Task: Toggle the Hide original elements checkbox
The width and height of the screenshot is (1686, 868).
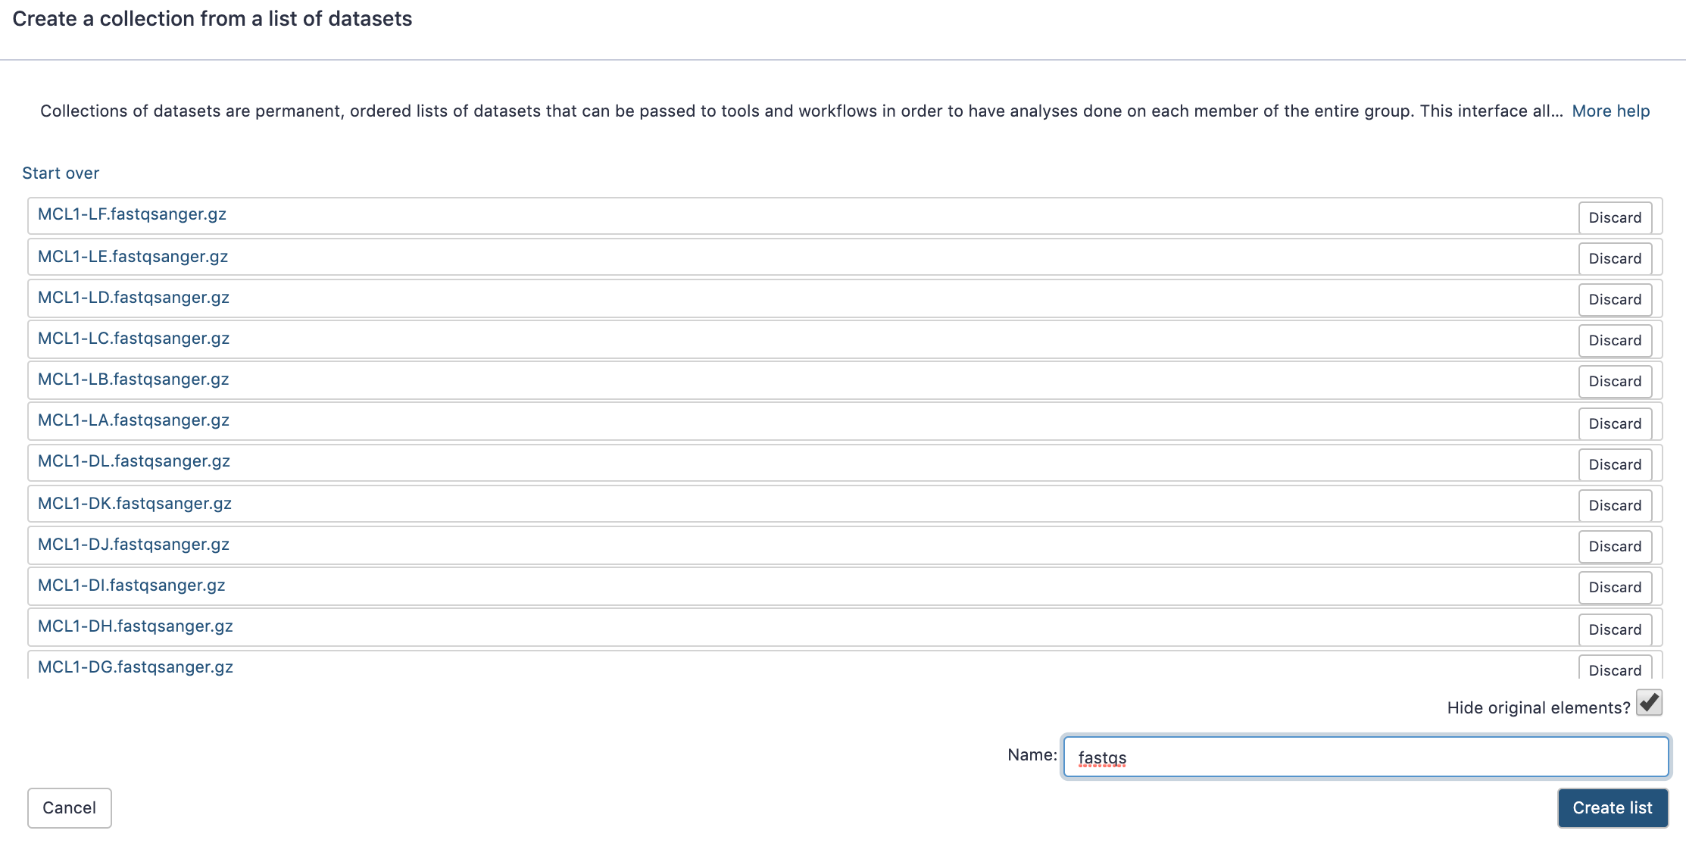Action: (1649, 704)
